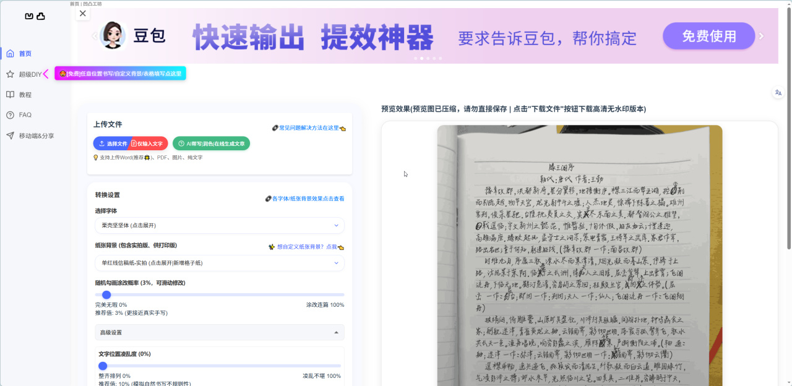Click the 转换设置 heading
This screenshot has height=386, width=792.
point(108,195)
